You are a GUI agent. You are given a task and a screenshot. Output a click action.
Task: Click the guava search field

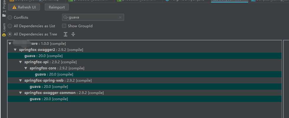point(93,17)
